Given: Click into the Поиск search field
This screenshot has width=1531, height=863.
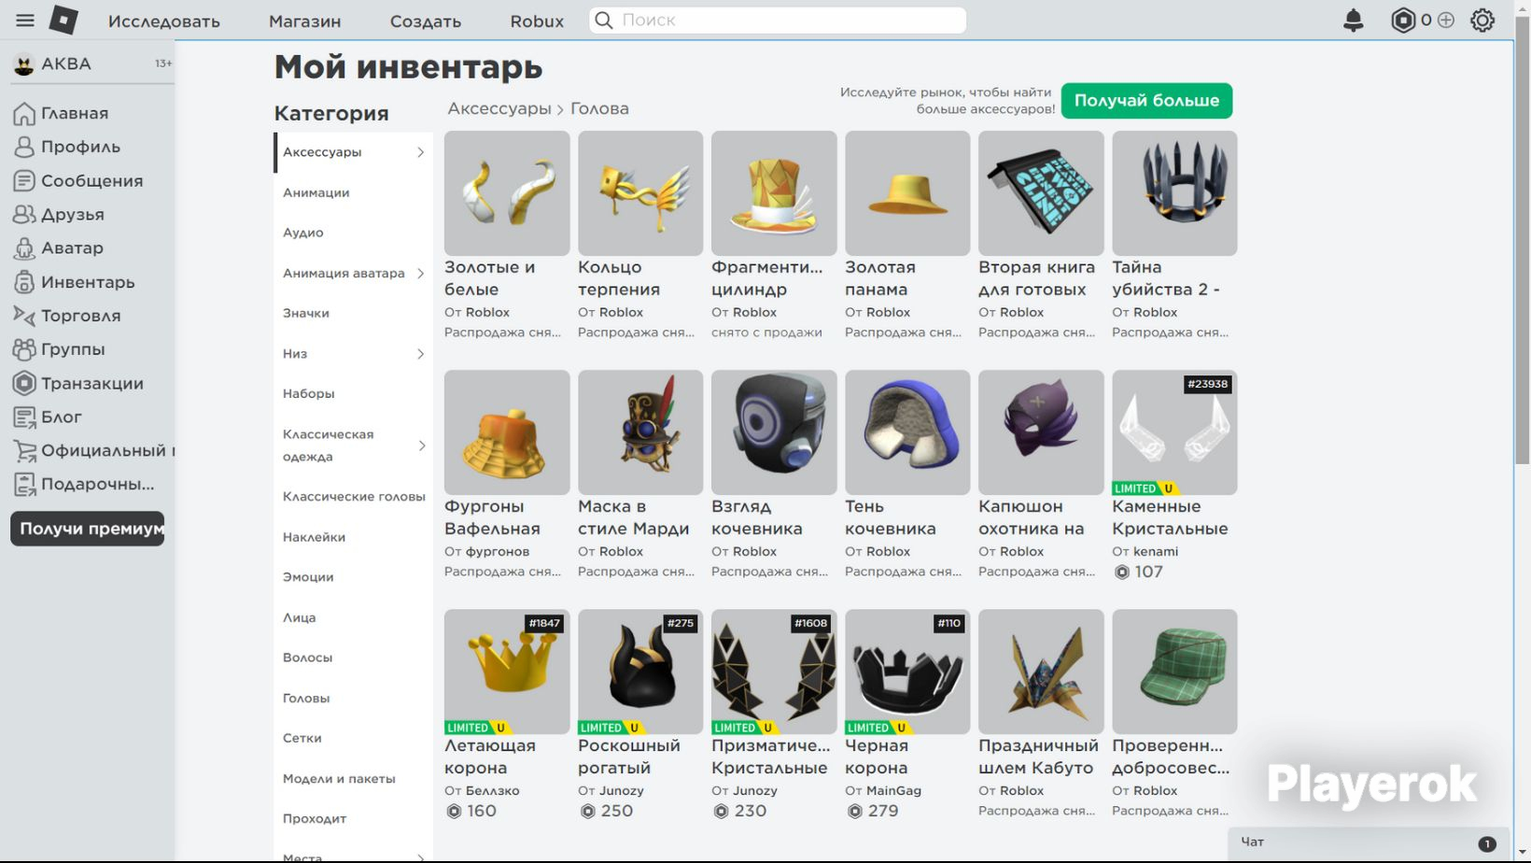Looking at the screenshot, I should tap(778, 21).
